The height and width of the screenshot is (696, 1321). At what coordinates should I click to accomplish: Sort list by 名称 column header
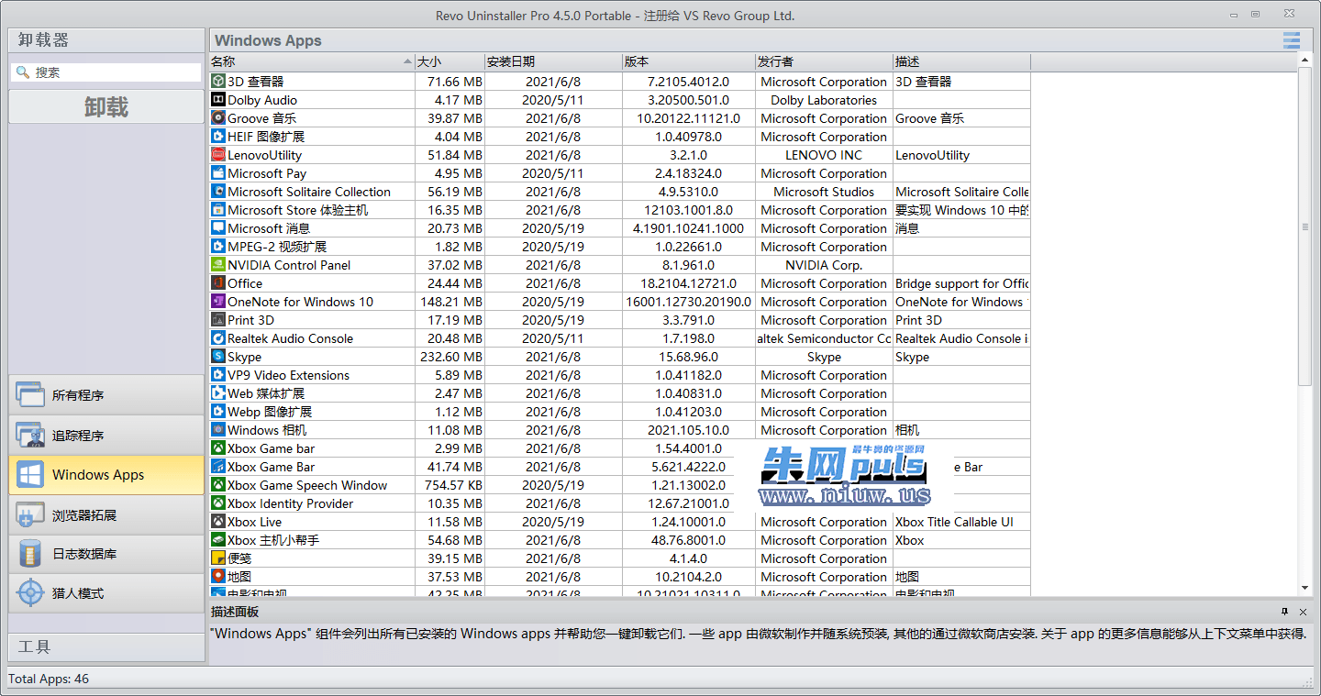click(312, 61)
